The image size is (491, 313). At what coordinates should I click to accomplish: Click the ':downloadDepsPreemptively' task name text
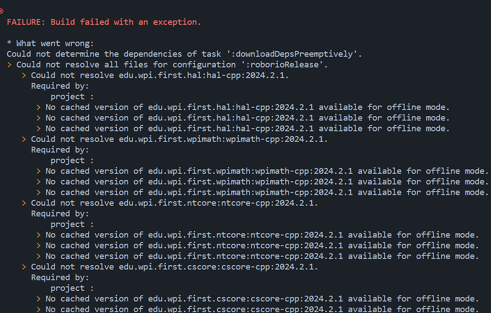tap(294, 54)
